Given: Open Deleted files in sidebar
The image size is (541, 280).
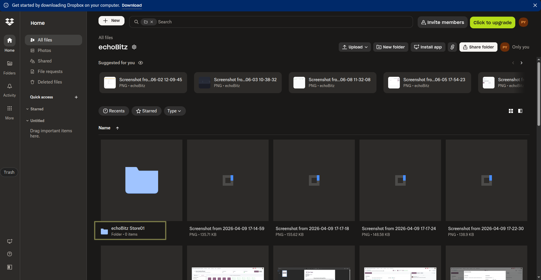Looking at the screenshot, I should pos(53,82).
